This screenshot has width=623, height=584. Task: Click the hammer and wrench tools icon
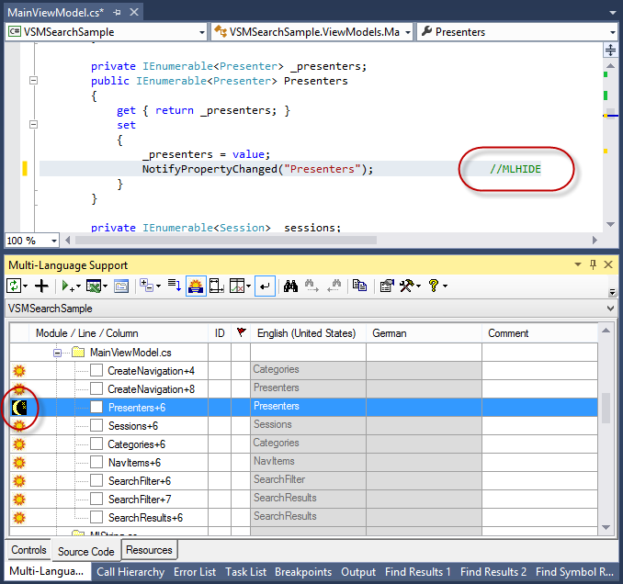click(407, 286)
